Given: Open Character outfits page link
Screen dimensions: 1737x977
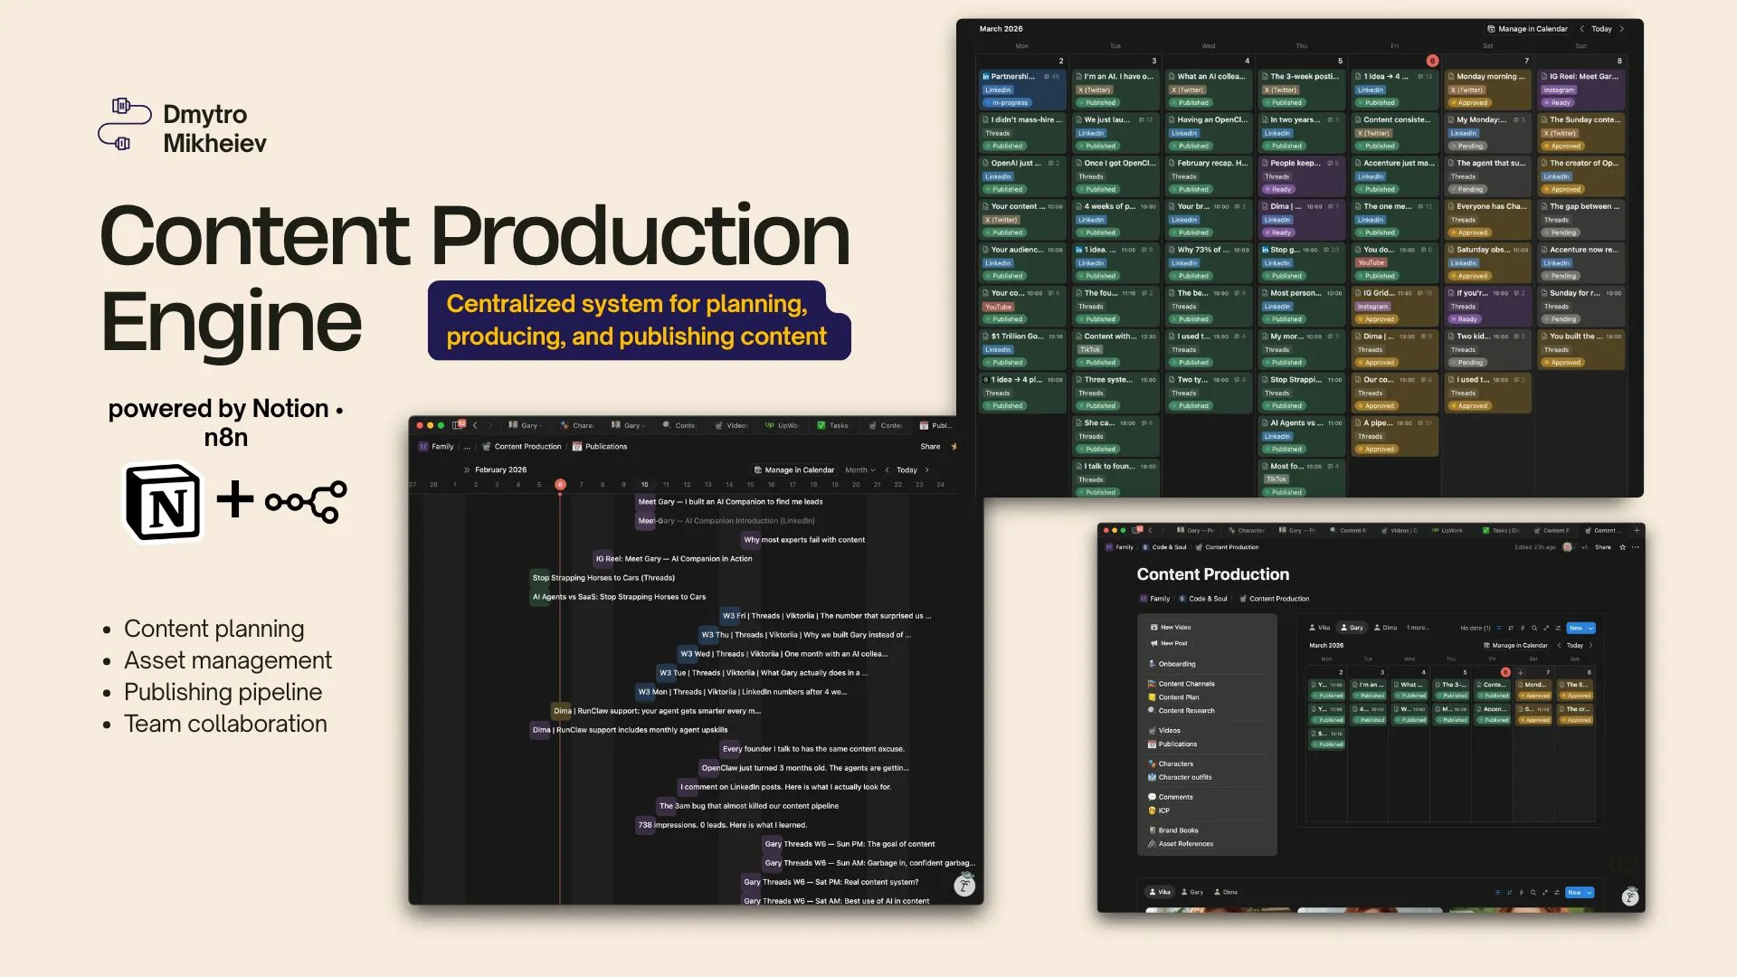Looking at the screenshot, I should pos(1180,777).
